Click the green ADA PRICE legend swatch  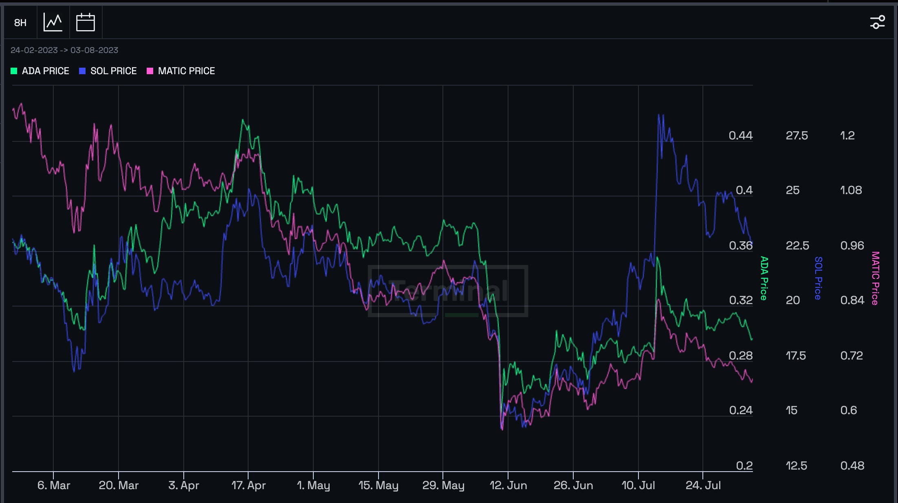point(14,71)
